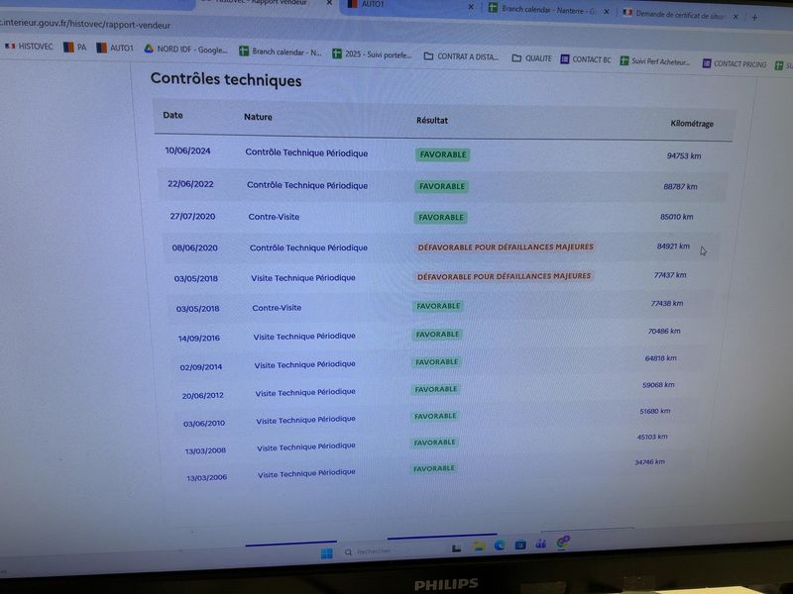The height and width of the screenshot is (594, 793).
Task: Click the address bar URL
Action: 85,24
